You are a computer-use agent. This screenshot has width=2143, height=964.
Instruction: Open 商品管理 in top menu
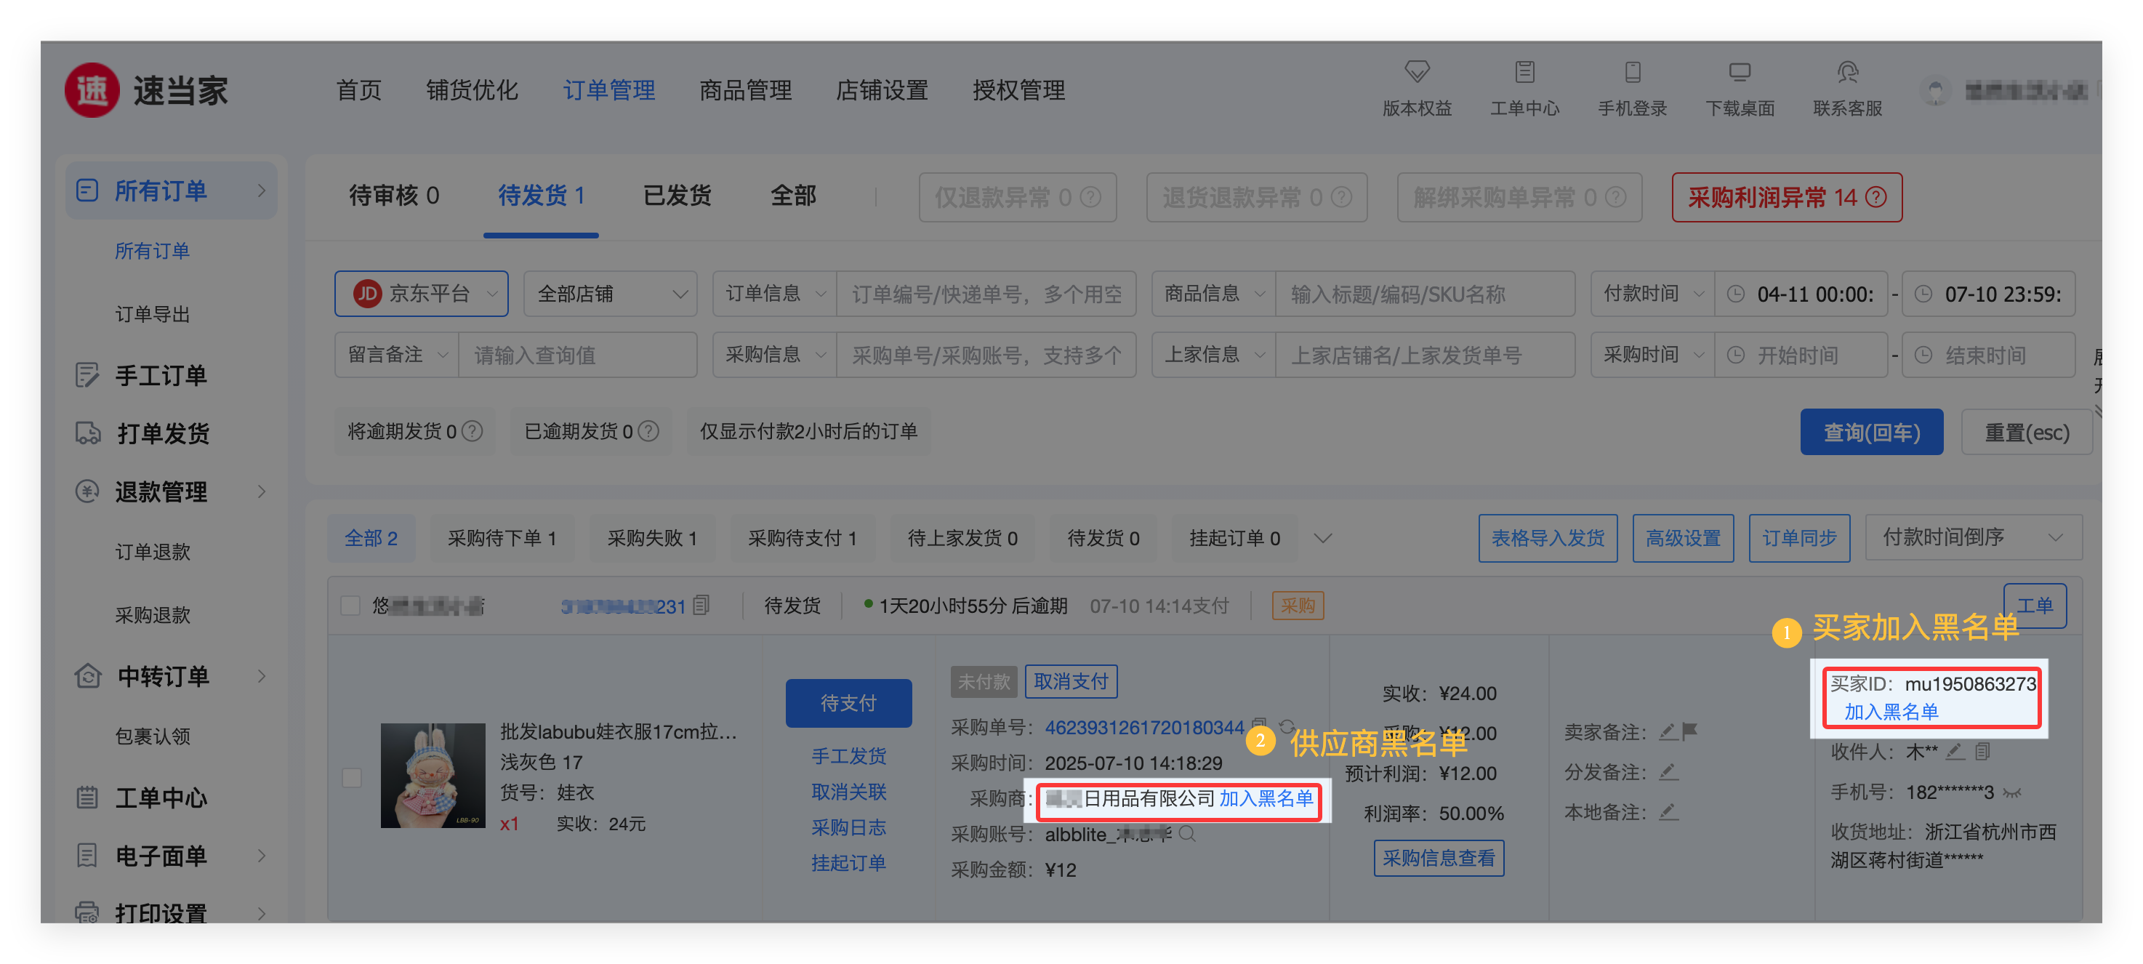pyautogui.click(x=744, y=90)
